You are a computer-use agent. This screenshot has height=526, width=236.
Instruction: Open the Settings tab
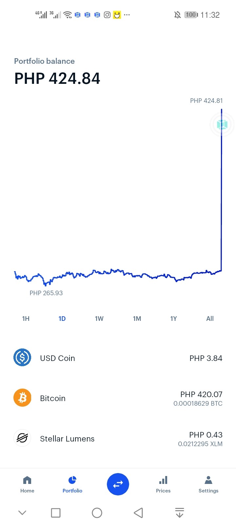(x=208, y=485)
